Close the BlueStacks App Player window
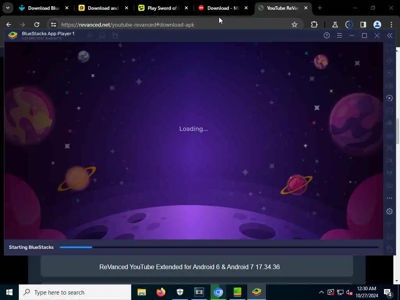This screenshot has height=300, width=400. [x=377, y=36]
